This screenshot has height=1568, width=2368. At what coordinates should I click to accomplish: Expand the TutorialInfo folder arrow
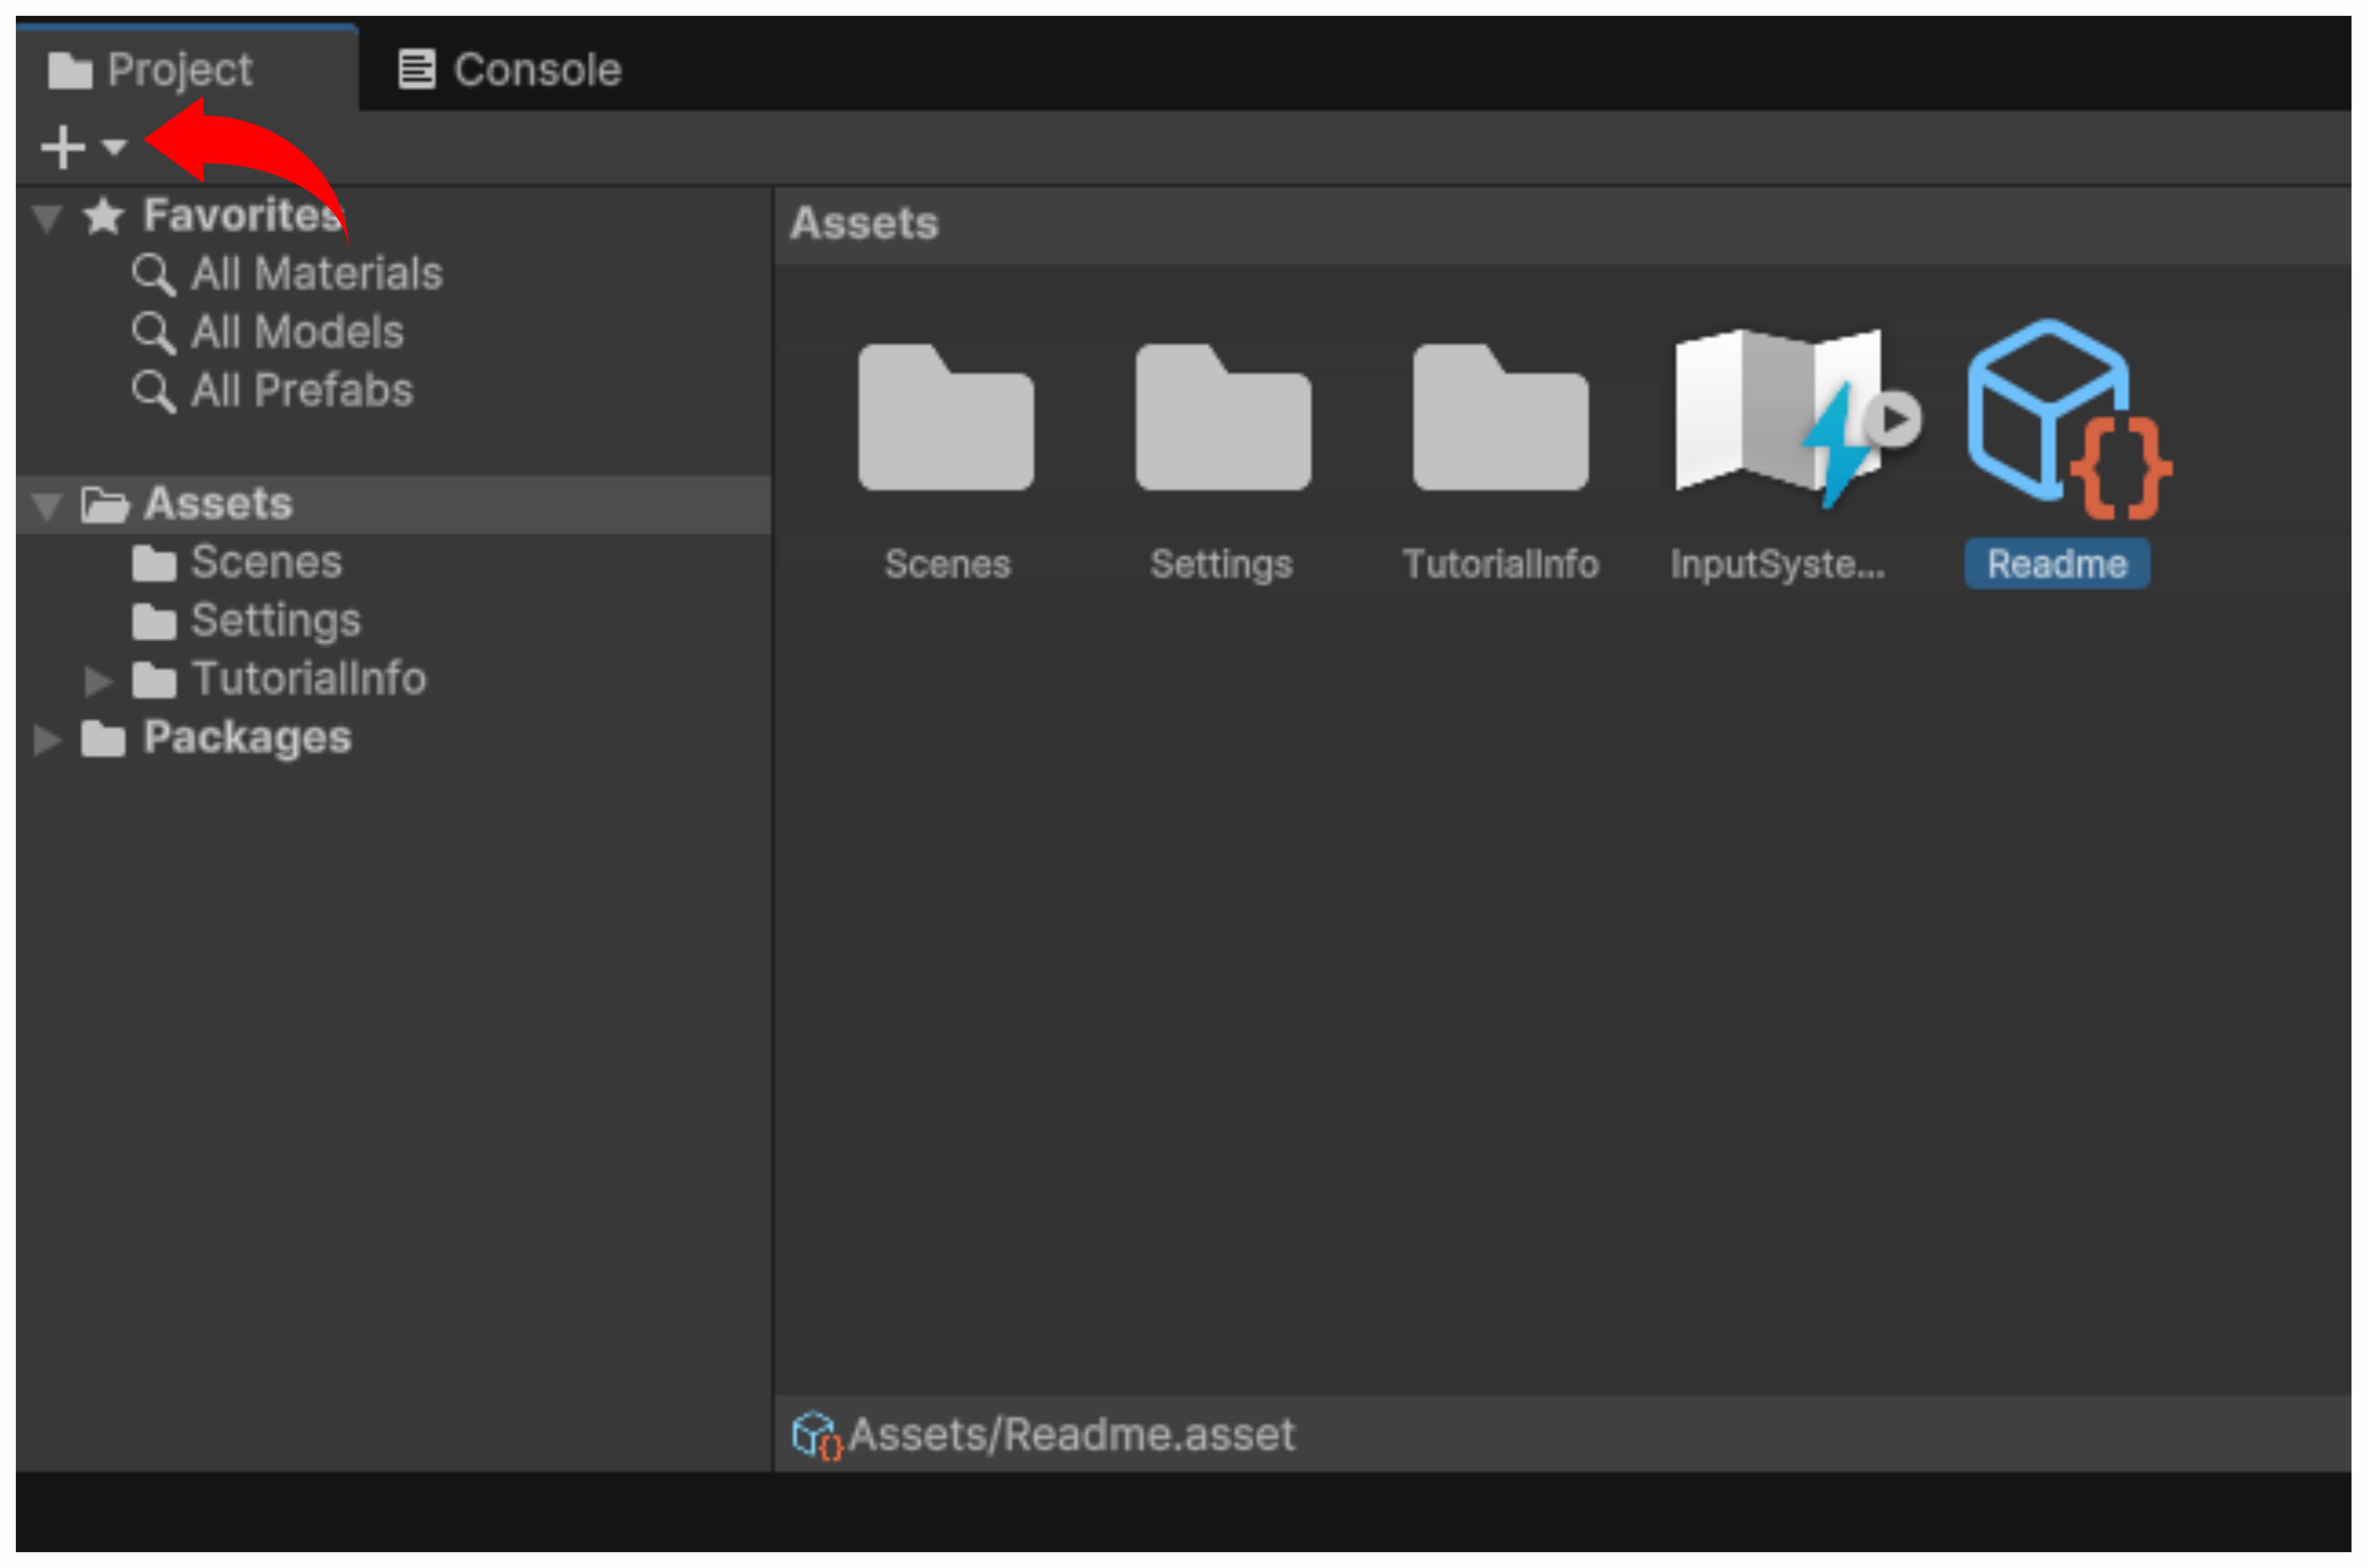click(98, 681)
